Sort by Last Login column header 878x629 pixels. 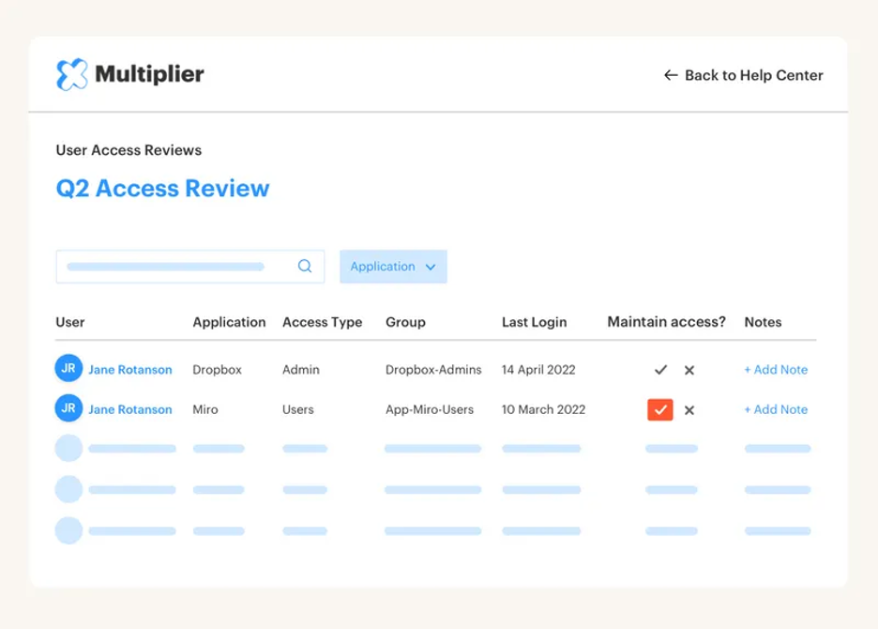pos(534,322)
